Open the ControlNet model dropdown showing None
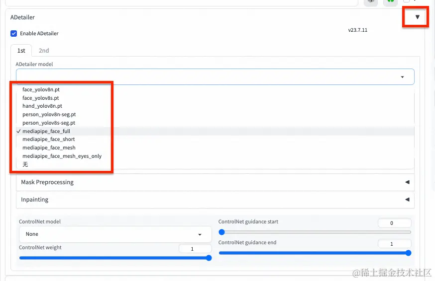Screen dimensions: 435x281 pos(115,234)
